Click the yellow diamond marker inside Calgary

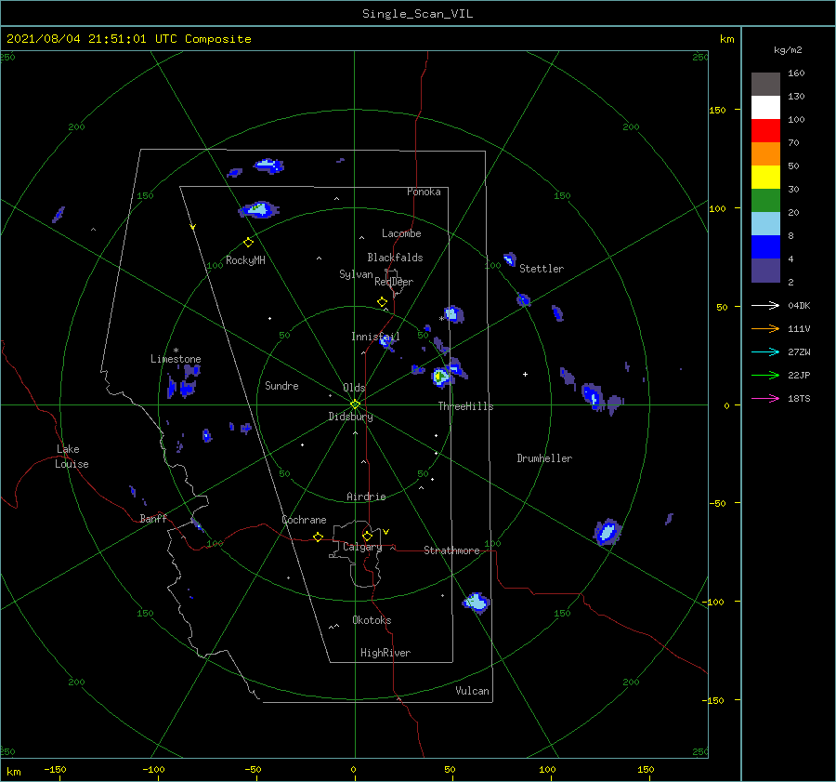click(x=367, y=536)
